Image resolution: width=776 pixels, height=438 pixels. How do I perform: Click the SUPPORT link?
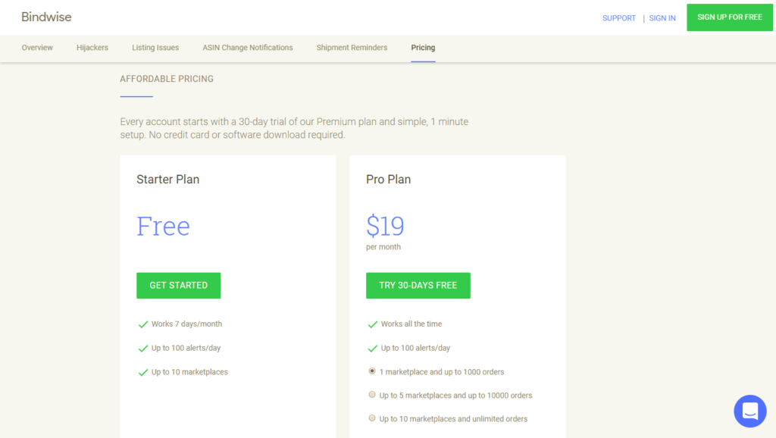[618, 18]
